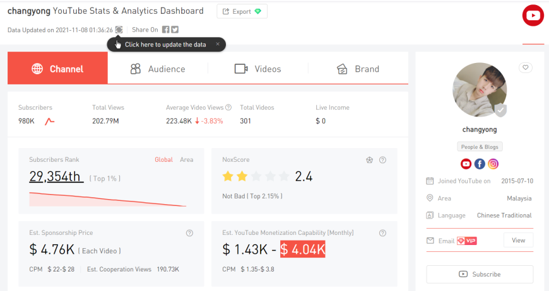Click the NoxScore star rating
The height and width of the screenshot is (291, 549).
pos(256,176)
